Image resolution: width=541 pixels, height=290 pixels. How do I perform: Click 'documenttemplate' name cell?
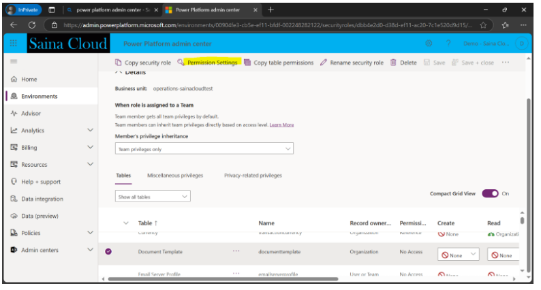pyautogui.click(x=279, y=252)
